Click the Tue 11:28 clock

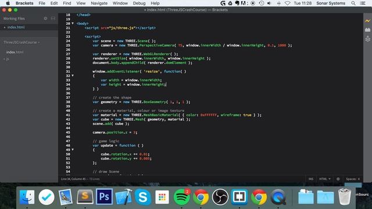coord(303,3)
